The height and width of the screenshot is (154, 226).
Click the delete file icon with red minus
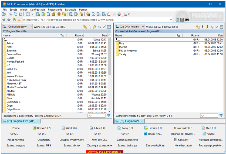[x=48, y=14]
